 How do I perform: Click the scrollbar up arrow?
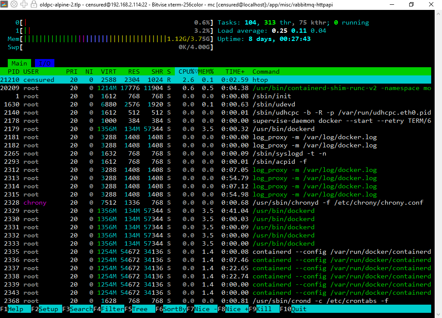coord(439,13)
